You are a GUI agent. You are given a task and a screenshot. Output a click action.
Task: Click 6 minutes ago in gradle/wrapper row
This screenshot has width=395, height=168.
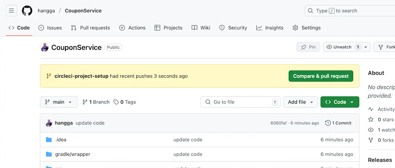point(337,154)
